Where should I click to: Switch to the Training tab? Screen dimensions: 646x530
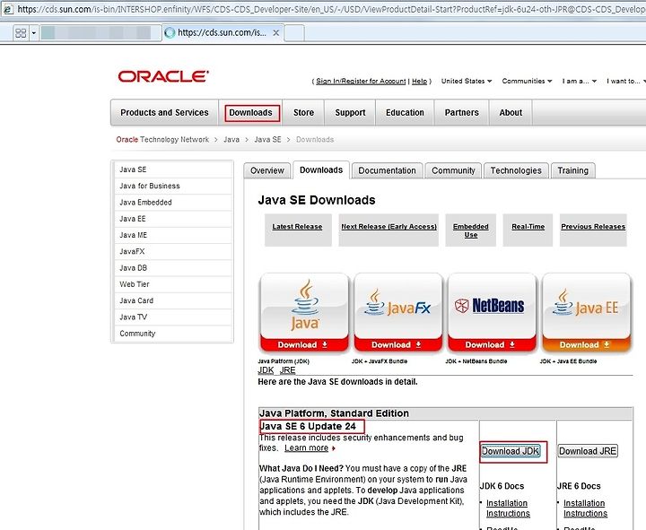pyautogui.click(x=572, y=170)
